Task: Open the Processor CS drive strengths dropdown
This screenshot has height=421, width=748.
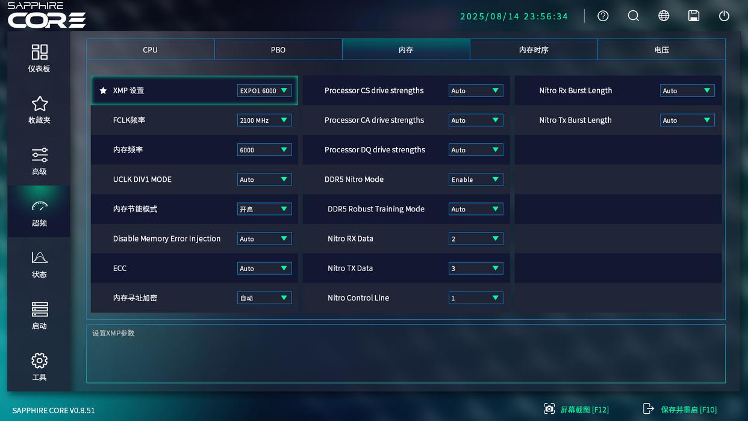Action: pos(476,90)
